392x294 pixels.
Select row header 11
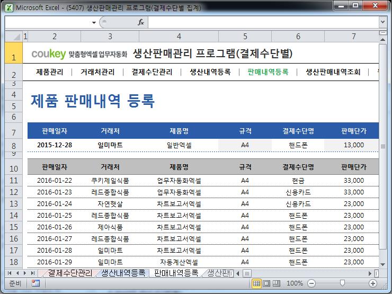pos(14,181)
